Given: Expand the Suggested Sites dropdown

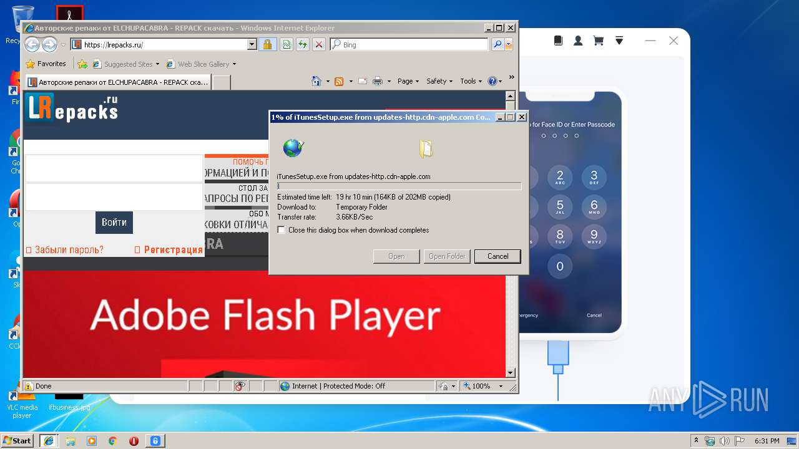Looking at the screenshot, I should (x=157, y=64).
